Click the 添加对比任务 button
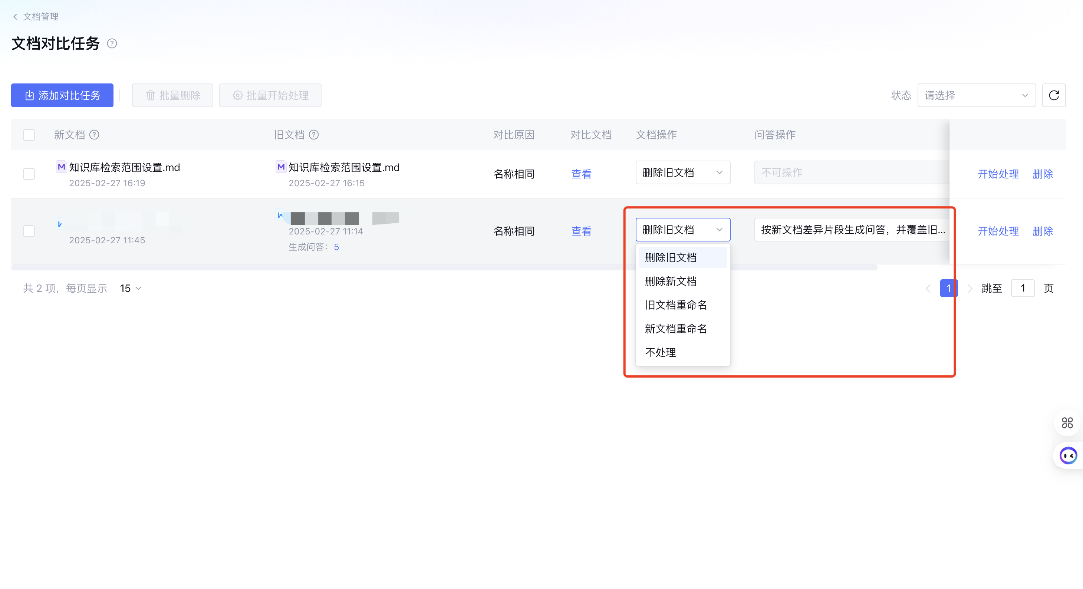Viewport: 1083px width, 589px height. [x=62, y=95]
